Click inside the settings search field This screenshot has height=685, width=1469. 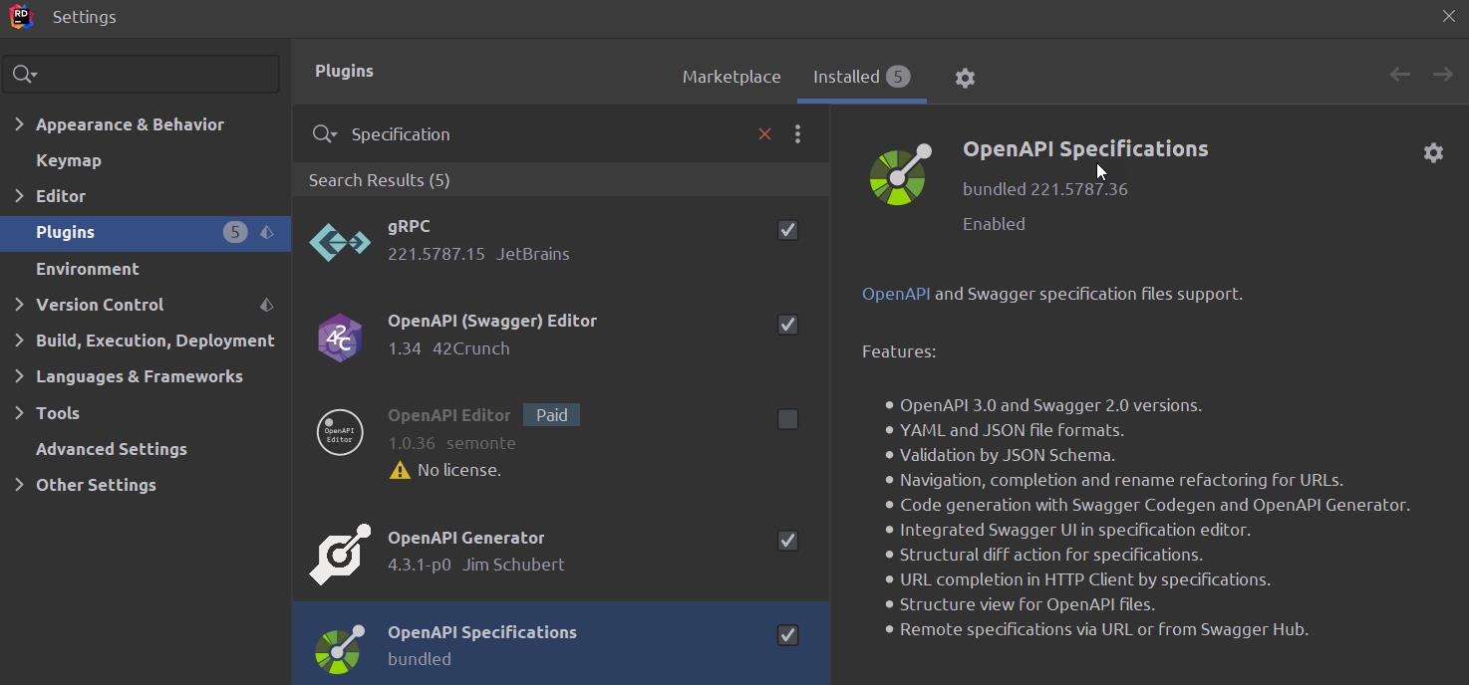140,75
